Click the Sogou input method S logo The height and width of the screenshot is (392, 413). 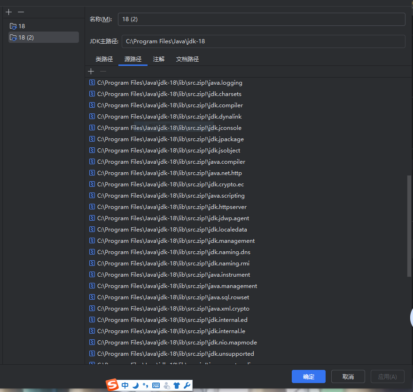[x=112, y=385]
